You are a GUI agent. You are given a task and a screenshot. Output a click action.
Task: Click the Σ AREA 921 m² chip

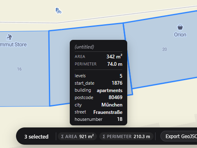78,136
